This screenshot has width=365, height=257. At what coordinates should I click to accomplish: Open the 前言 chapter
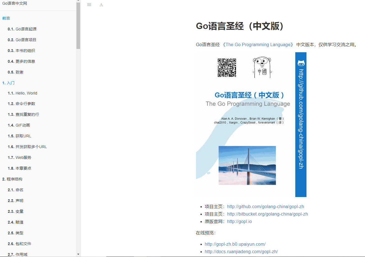(6, 18)
